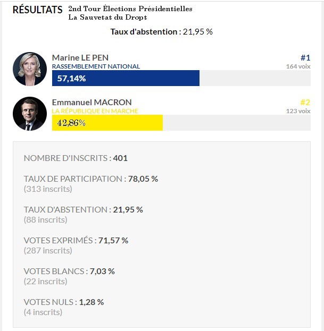Click the yellow 42,86% result bar
This screenshot has width=324, height=331.
(107, 123)
